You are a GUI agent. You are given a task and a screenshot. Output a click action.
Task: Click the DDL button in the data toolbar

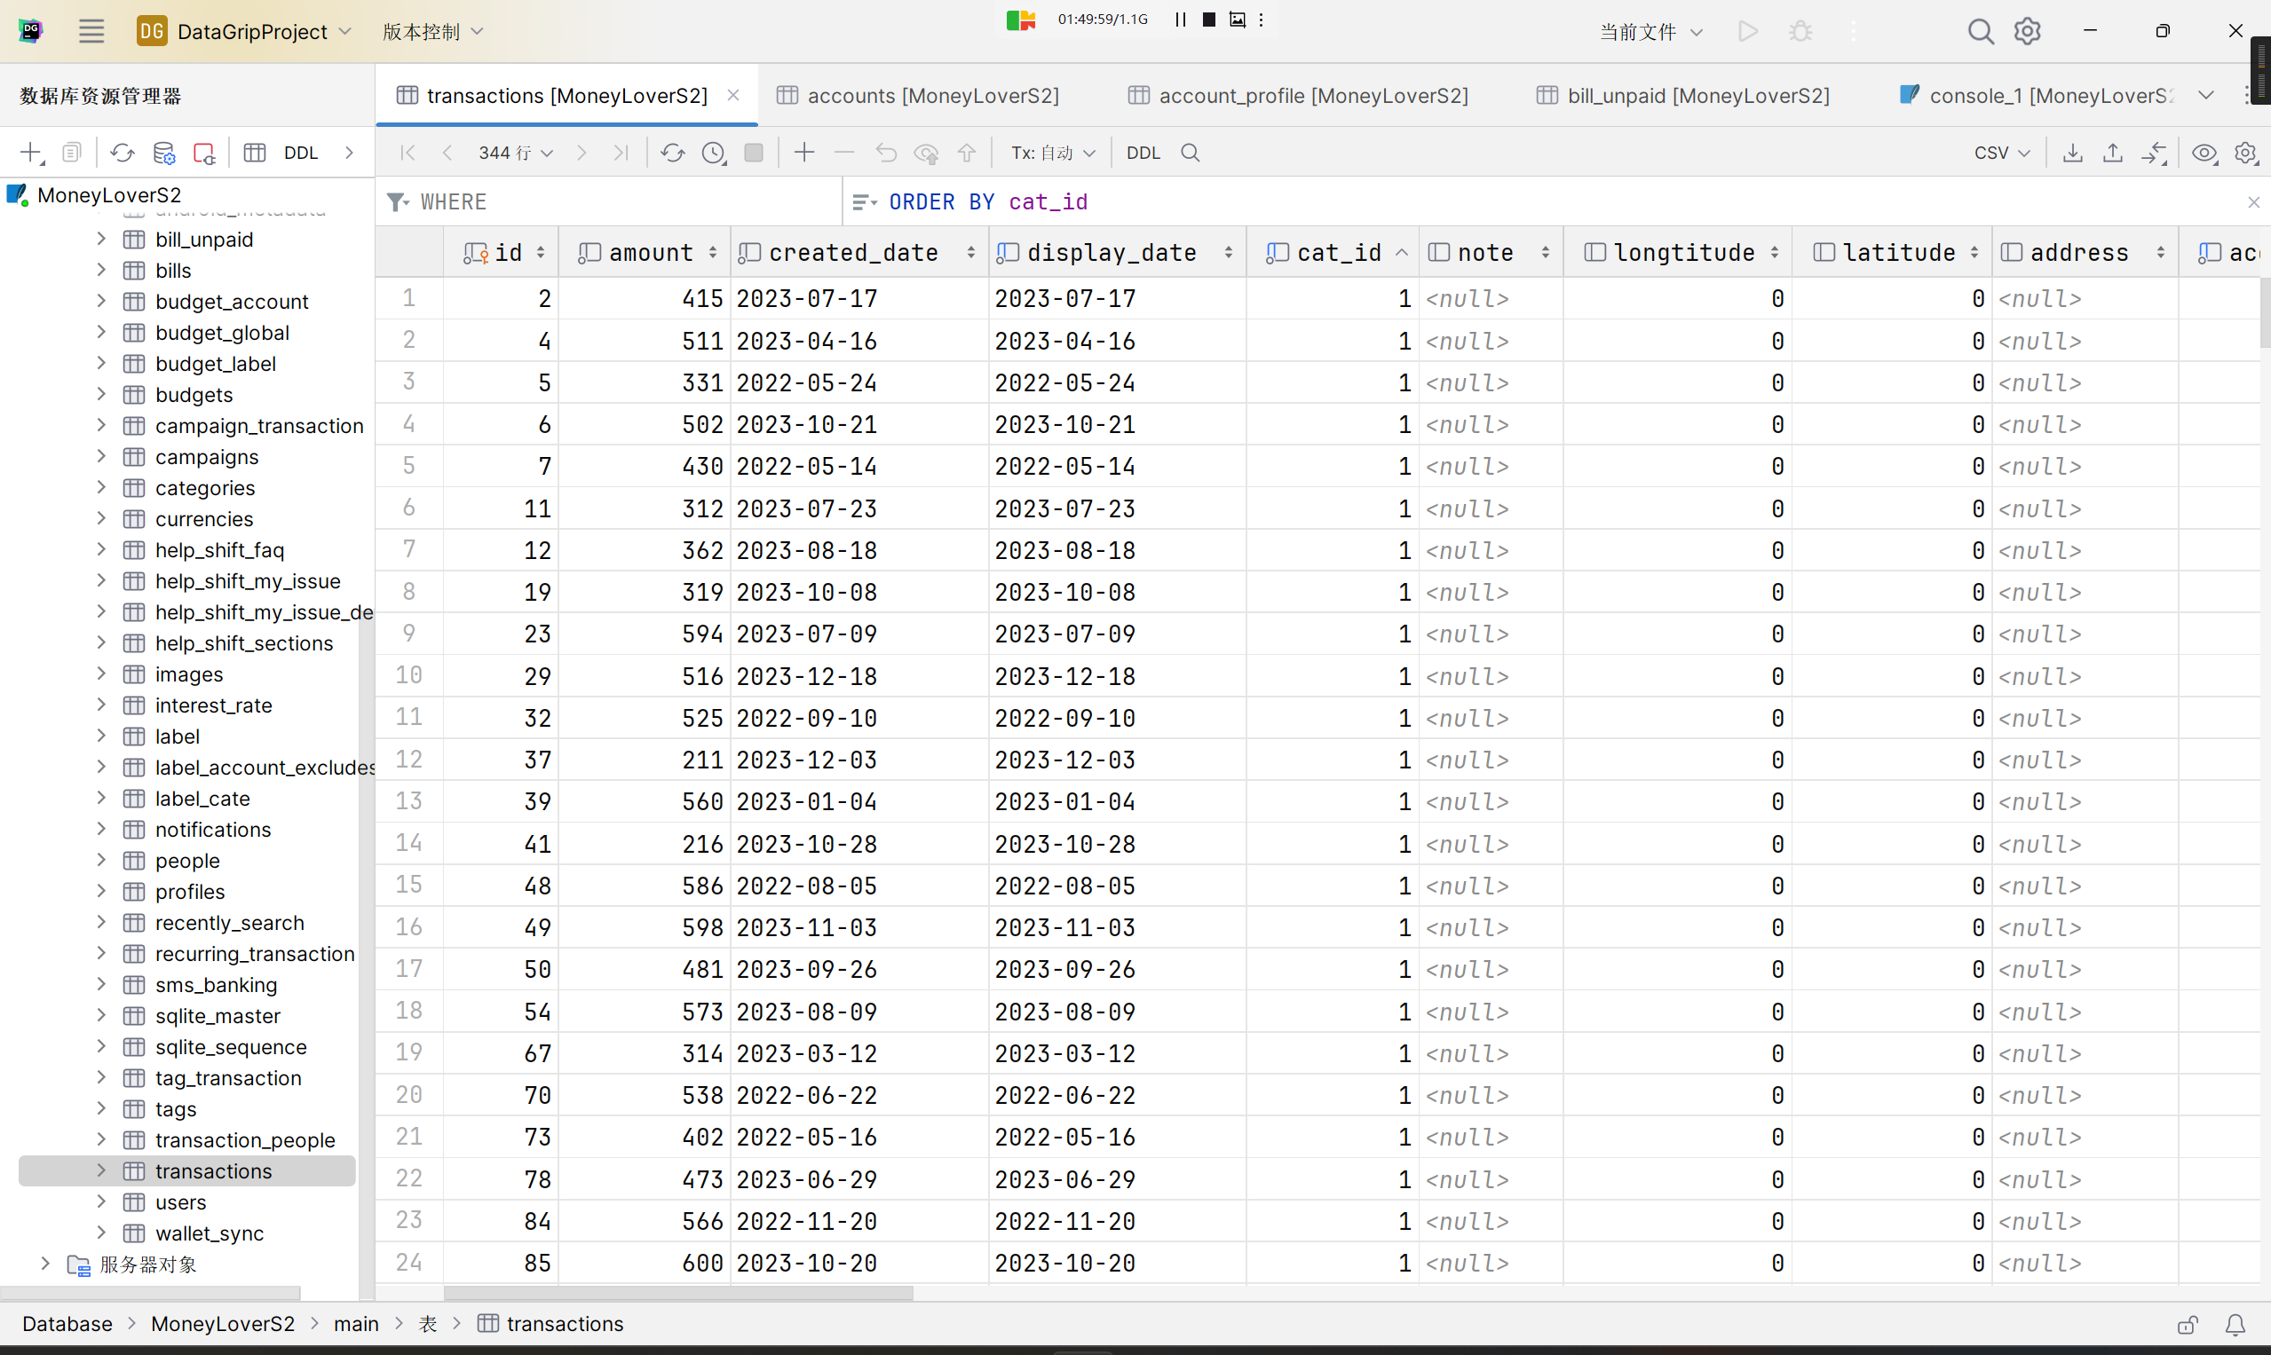[1143, 153]
